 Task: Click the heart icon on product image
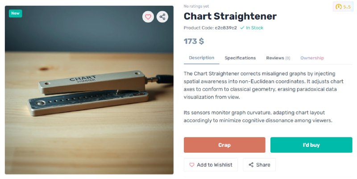pyautogui.click(x=148, y=17)
